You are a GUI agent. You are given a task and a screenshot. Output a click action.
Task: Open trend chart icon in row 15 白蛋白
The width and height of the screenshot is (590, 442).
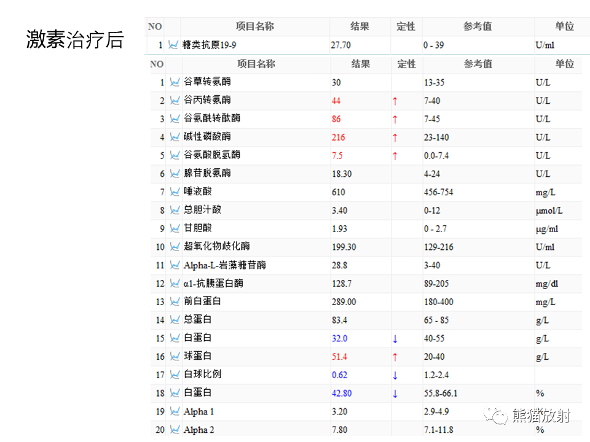175,338
